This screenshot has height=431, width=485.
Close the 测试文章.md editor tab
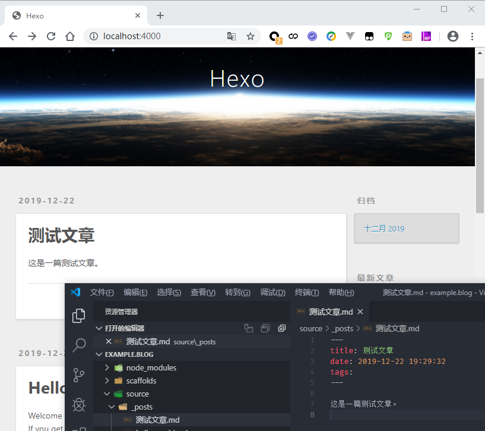click(x=360, y=312)
